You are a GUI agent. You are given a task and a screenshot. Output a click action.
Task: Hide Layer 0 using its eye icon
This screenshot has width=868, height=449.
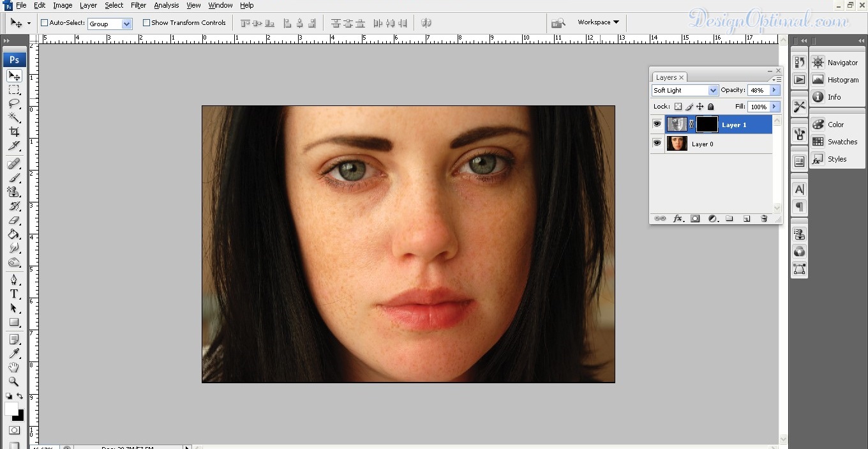(x=657, y=144)
